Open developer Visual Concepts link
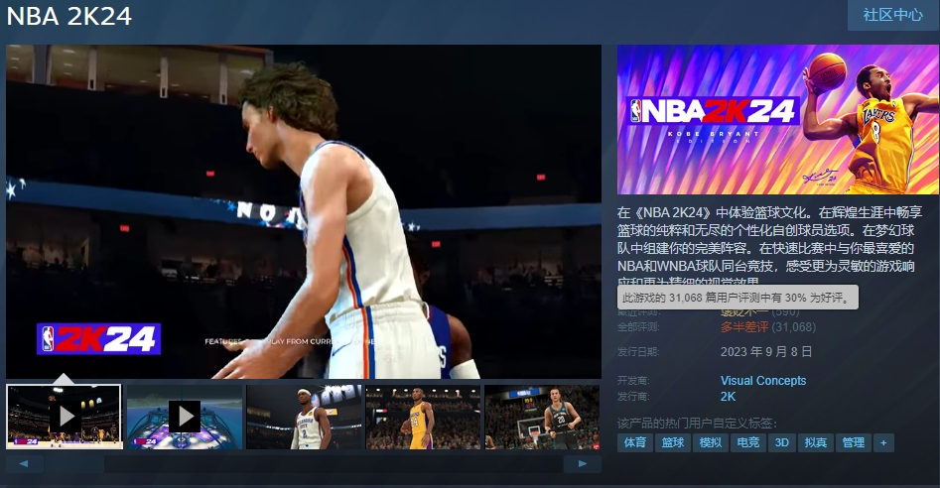This screenshot has height=488, width=940. coord(762,381)
